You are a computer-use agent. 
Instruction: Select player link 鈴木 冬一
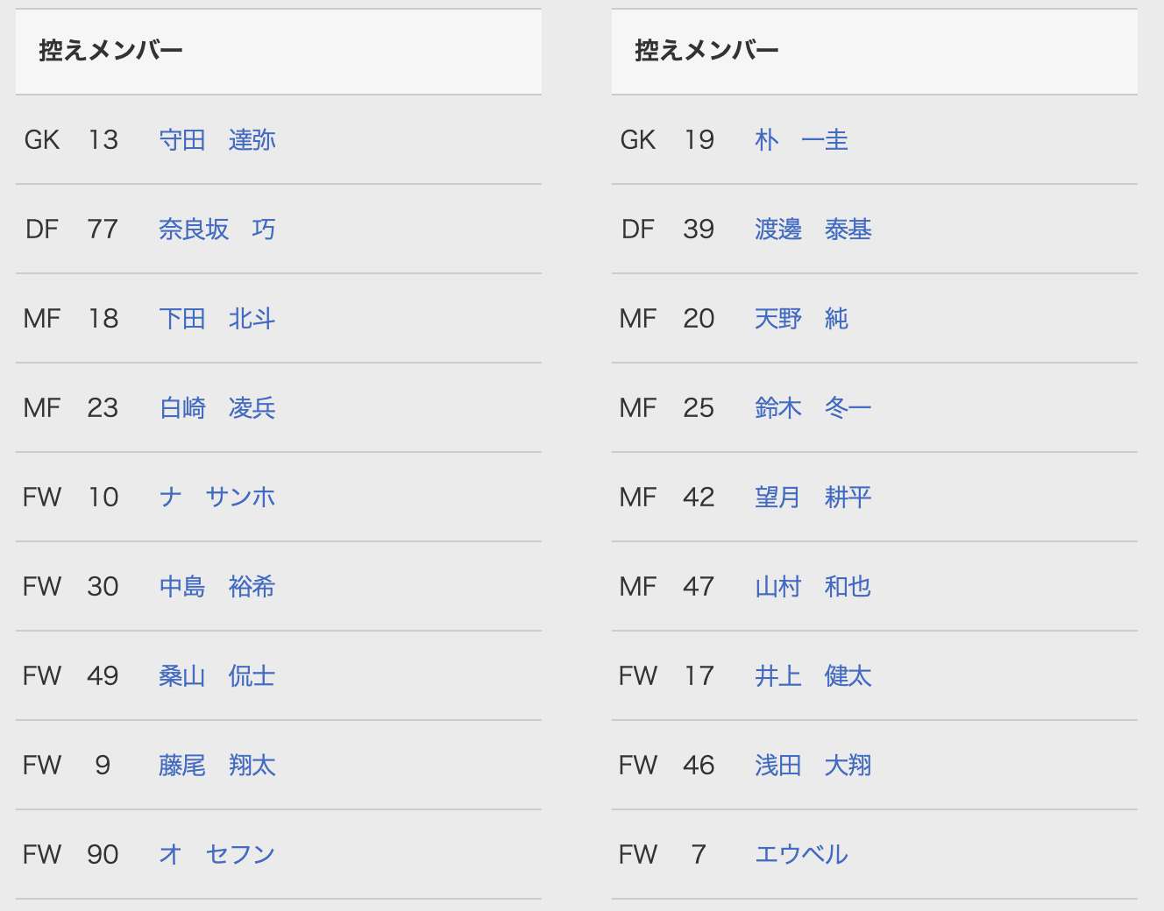pyautogui.click(x=813, y=408)
